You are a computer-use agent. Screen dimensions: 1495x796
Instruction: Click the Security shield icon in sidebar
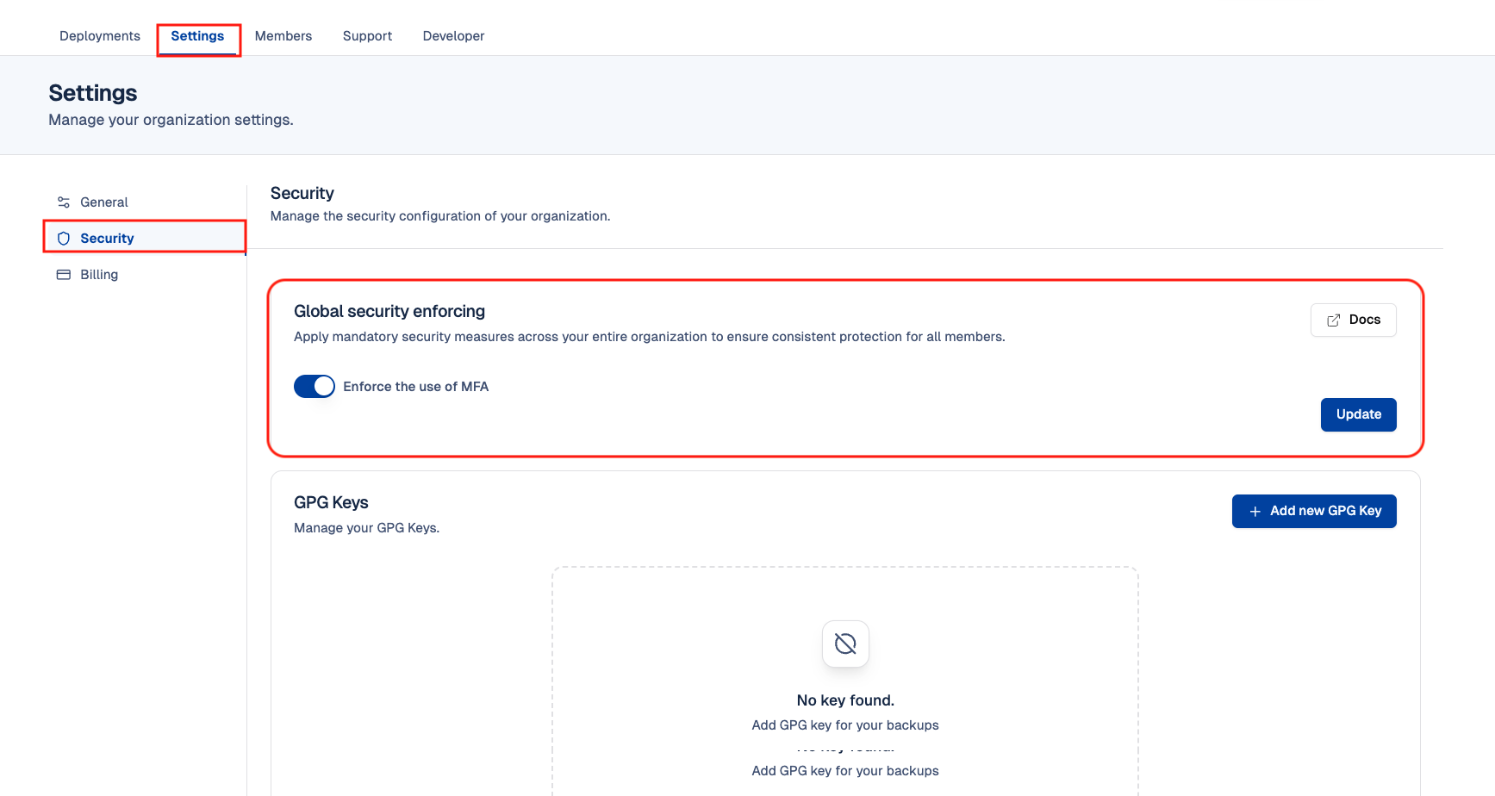[x=63, y=239]
